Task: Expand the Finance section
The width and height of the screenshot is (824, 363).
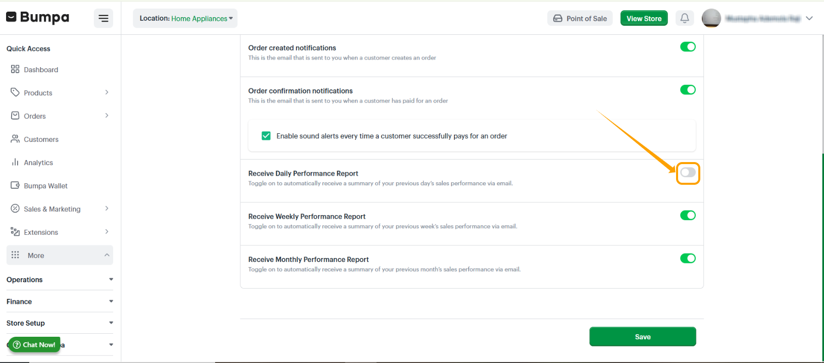Action: (x=60, y=301)
